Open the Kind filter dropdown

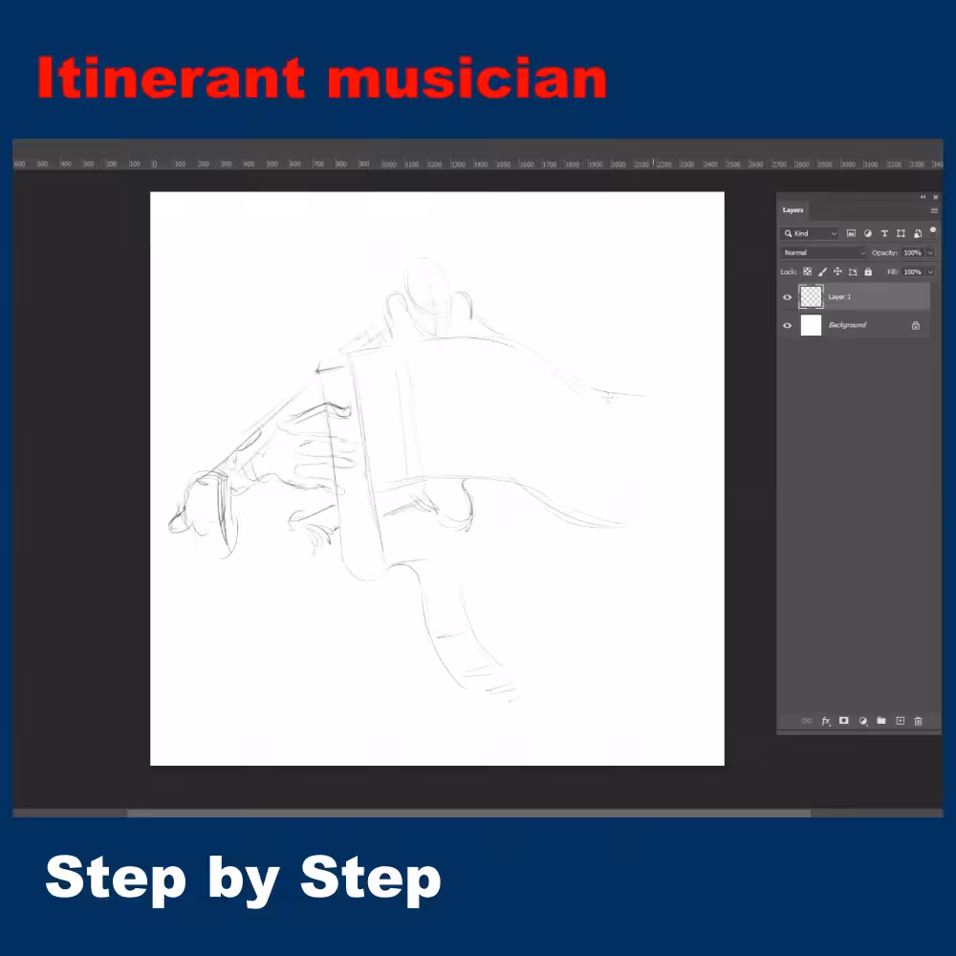point(810,233)
